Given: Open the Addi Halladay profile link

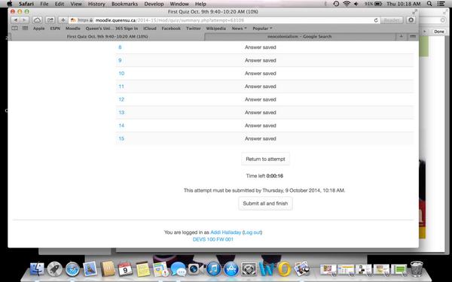Looking at the screenshot, I should click(225, 232).
